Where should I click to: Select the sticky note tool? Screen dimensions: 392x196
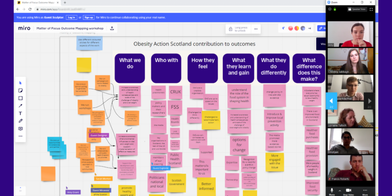pyautogui.click(x=21, y=90)
